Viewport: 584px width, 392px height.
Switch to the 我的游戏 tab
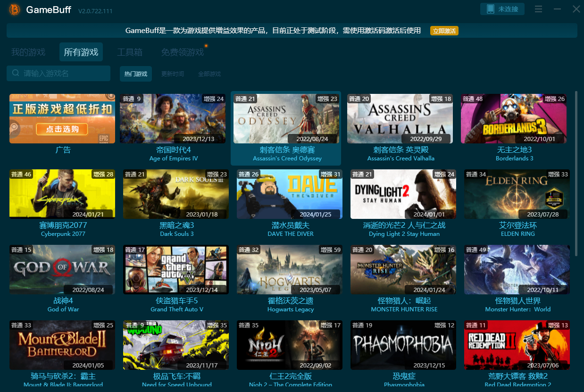point(28,52)
